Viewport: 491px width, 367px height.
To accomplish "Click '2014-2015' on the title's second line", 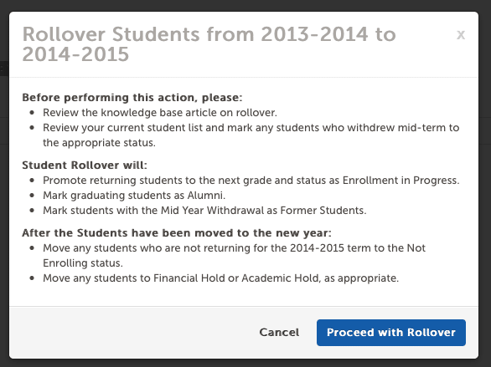I will coord(75,54).
